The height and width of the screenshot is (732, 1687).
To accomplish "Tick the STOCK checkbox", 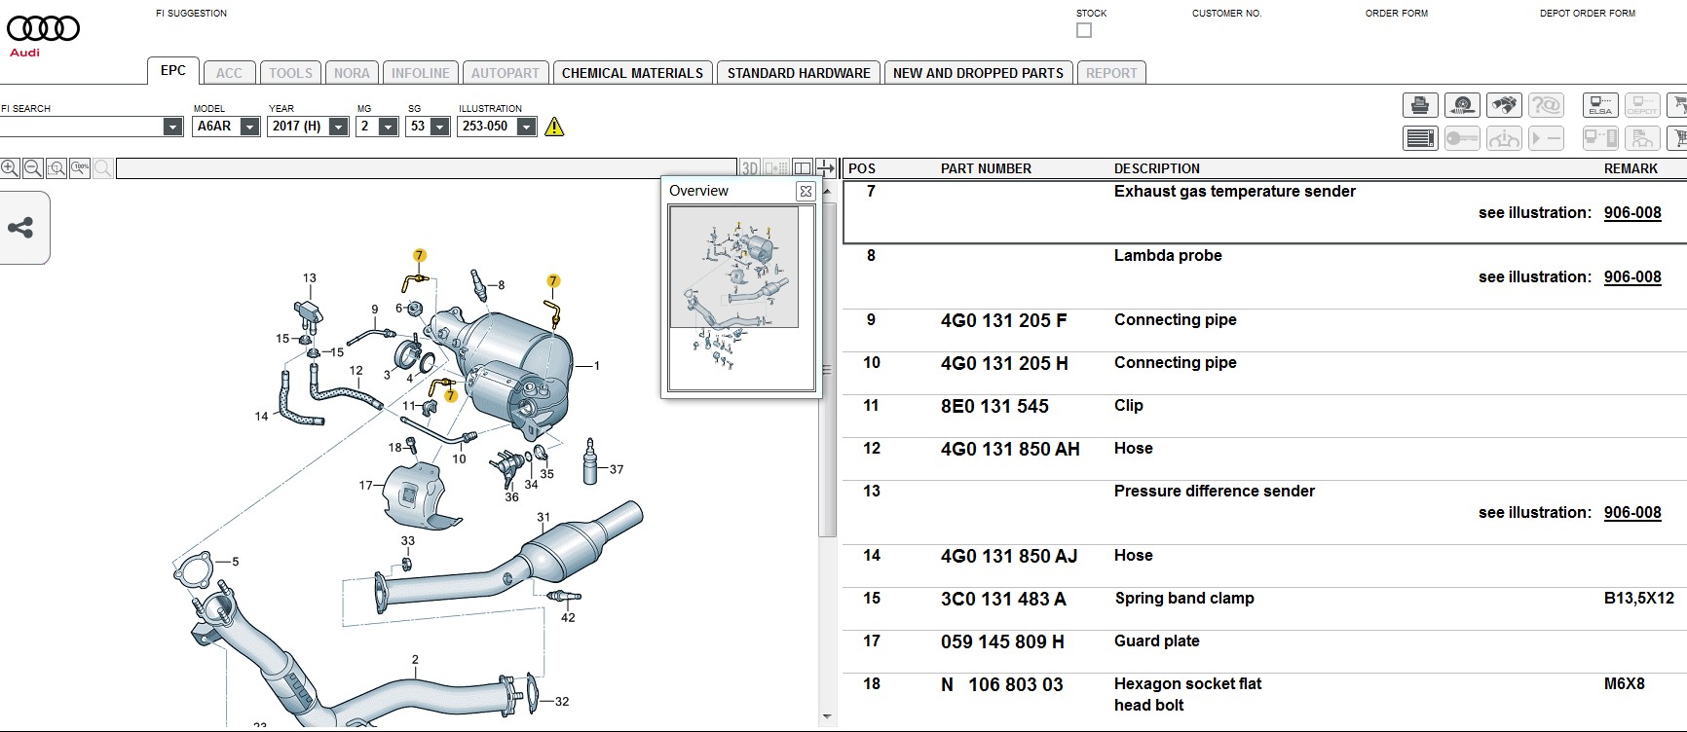I will (x=1084, y=30).
